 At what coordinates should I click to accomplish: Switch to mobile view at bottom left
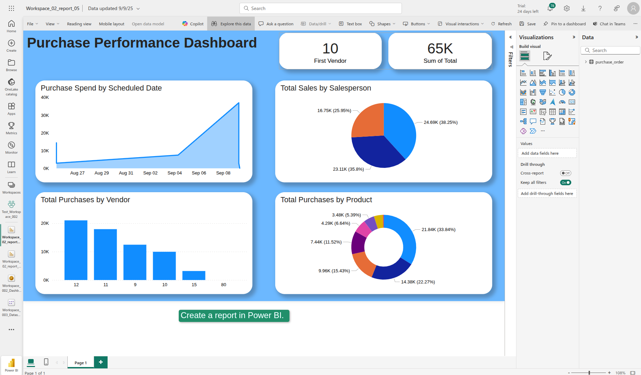point(46,362)
